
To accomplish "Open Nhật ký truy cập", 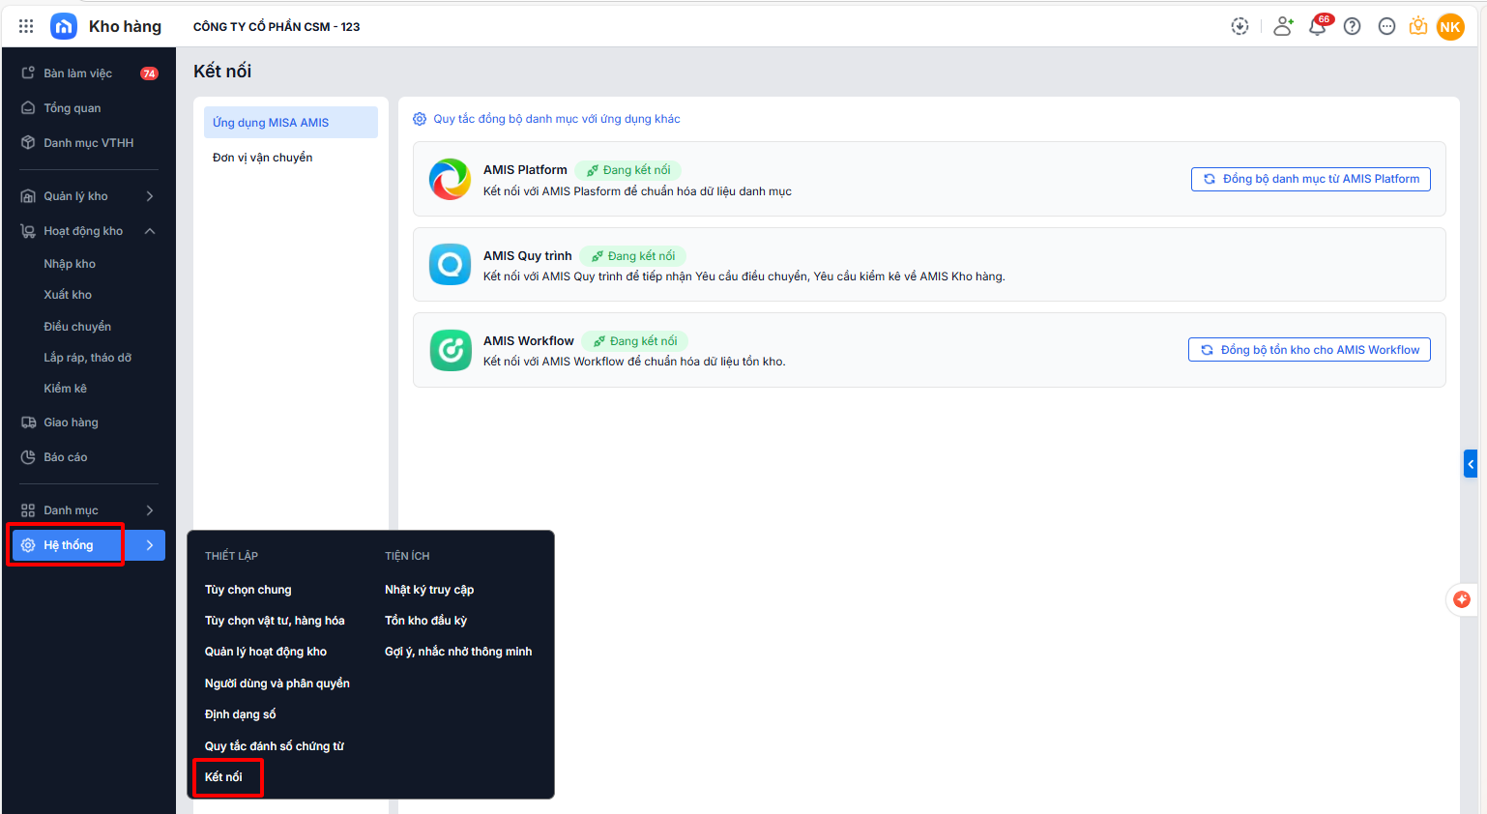I will (429, 590).
